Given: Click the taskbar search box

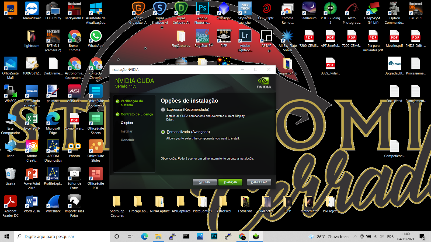Looking at the screenshot, I should tap(62, 236).
